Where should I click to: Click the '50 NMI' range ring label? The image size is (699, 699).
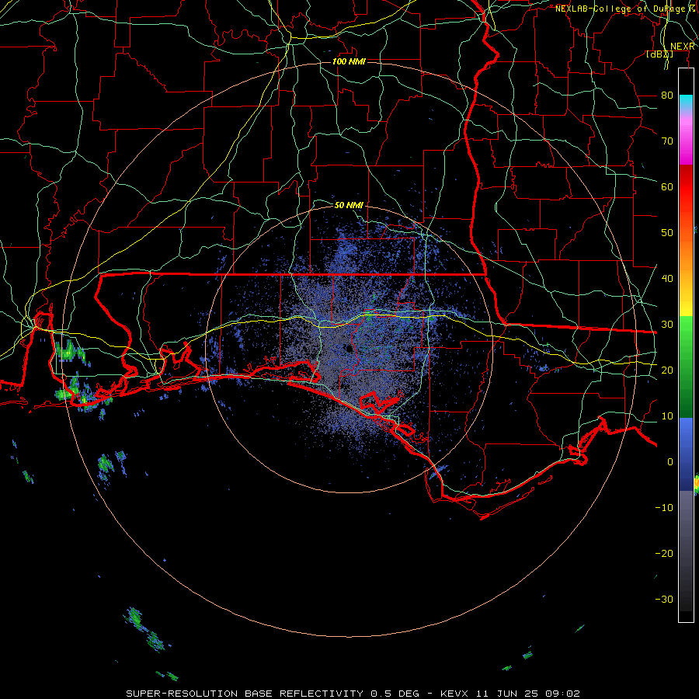(349, 205)
